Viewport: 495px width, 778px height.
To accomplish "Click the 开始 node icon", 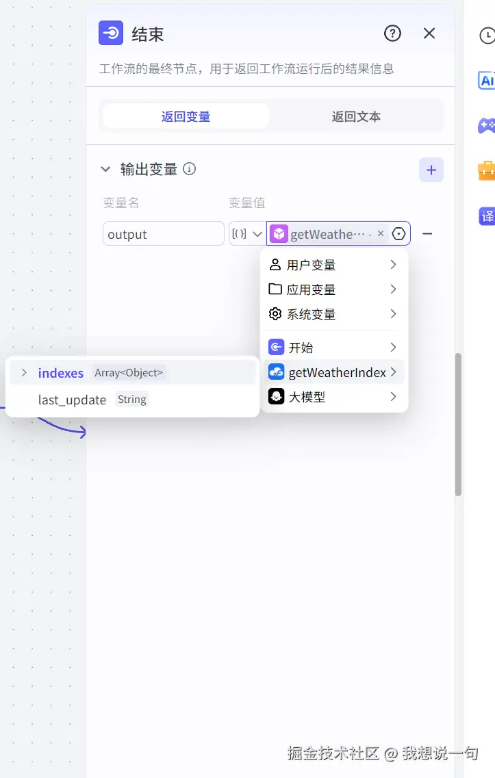I will [x=276, y=347].
